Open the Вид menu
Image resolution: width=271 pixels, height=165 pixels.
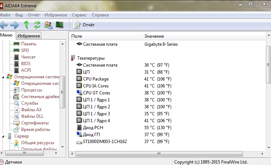19,15
